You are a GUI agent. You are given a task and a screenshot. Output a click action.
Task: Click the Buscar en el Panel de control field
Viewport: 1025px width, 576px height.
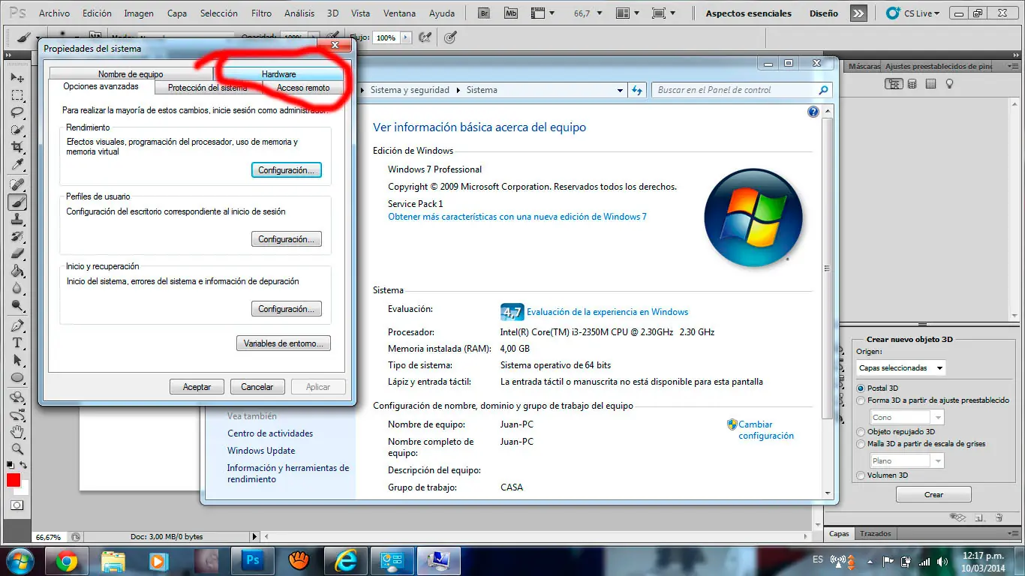741,90
